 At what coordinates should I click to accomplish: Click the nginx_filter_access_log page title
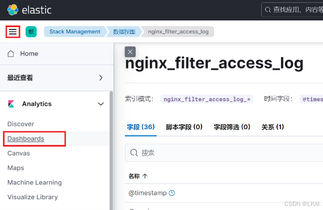[x=214, y=63]
